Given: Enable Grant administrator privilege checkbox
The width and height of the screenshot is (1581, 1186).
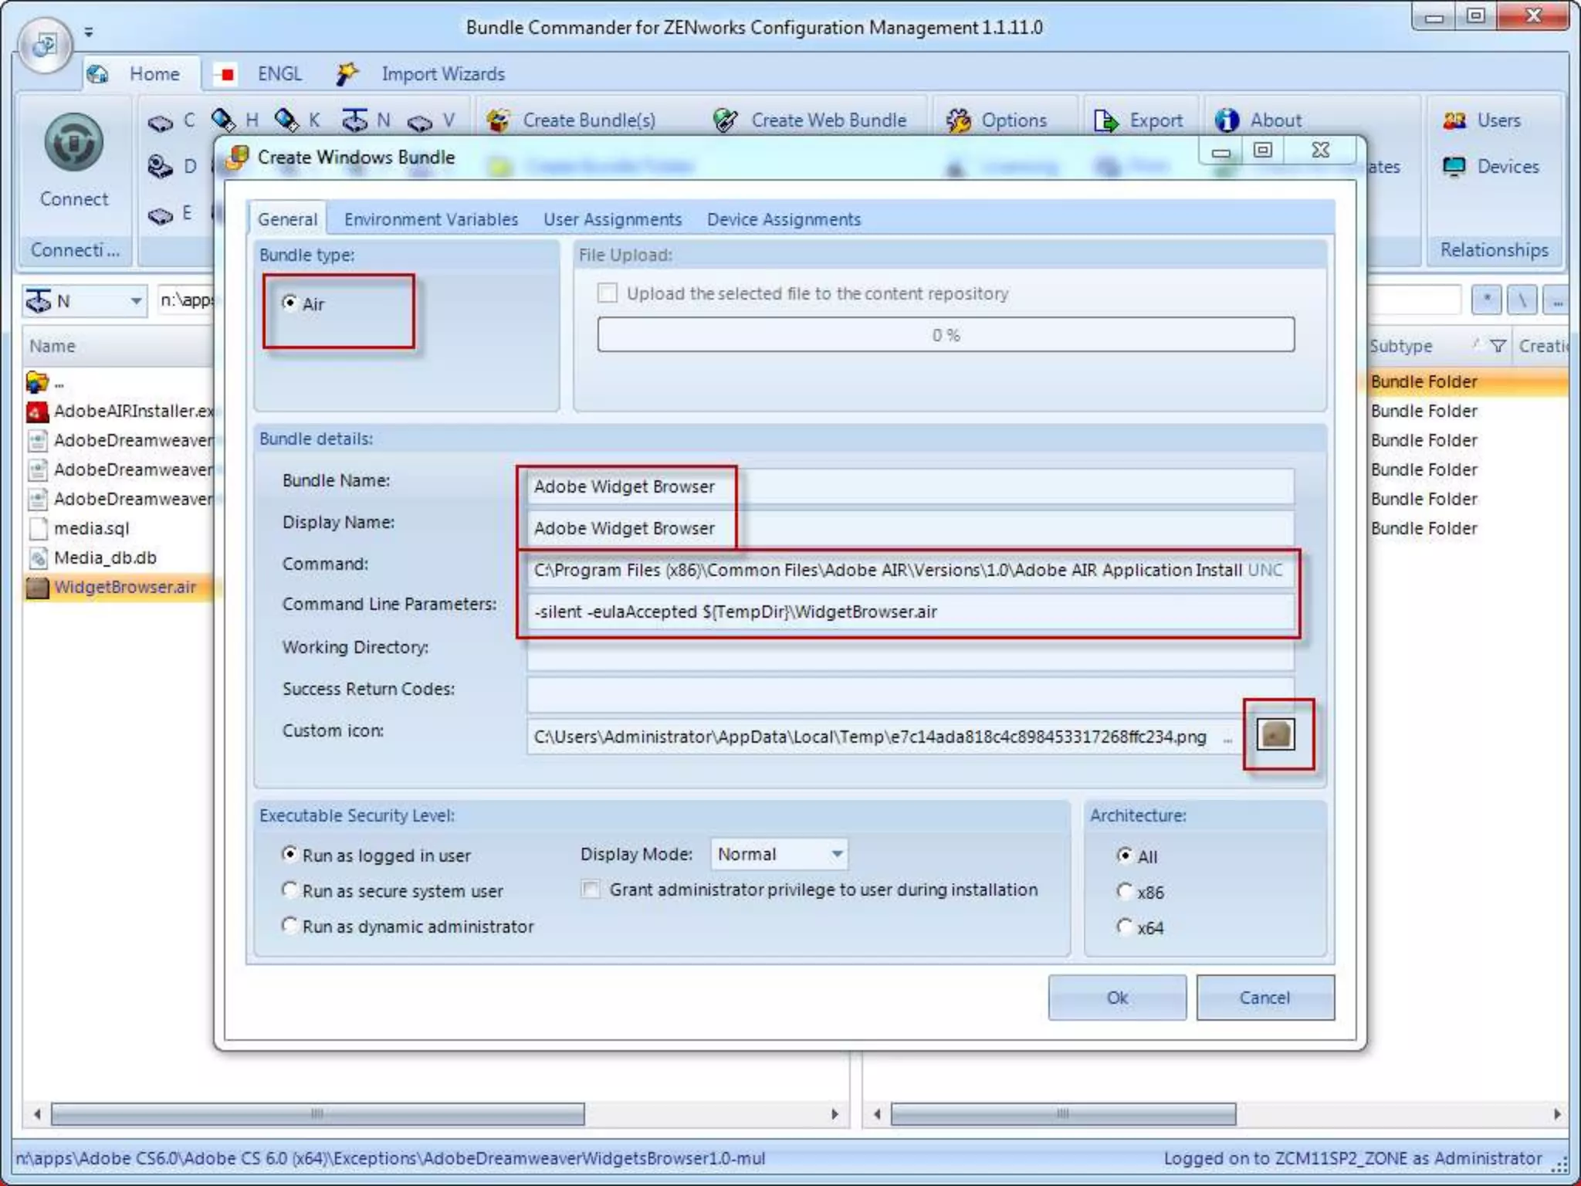Looking at the screenshot, I should click(591, 889).
